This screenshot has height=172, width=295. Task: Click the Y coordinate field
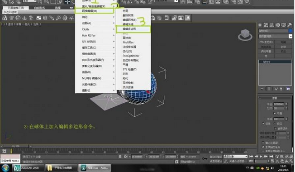154,157
